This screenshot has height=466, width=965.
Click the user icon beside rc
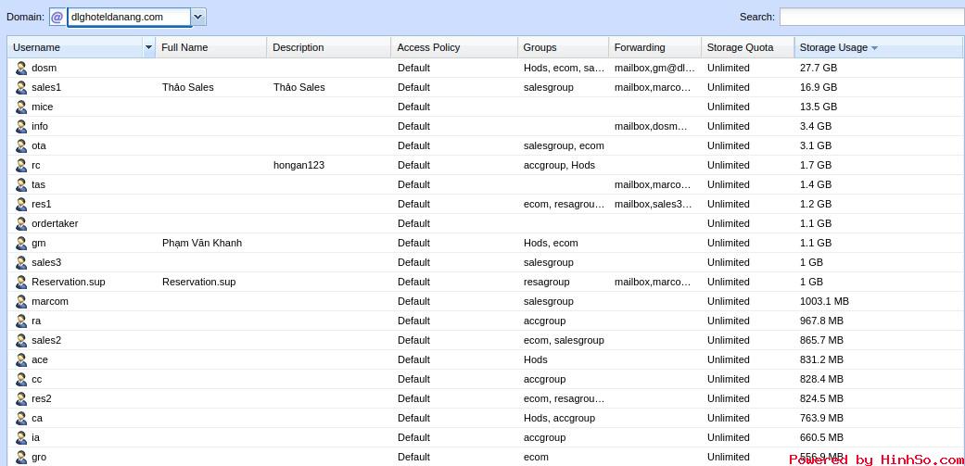[x=21, y=166]
